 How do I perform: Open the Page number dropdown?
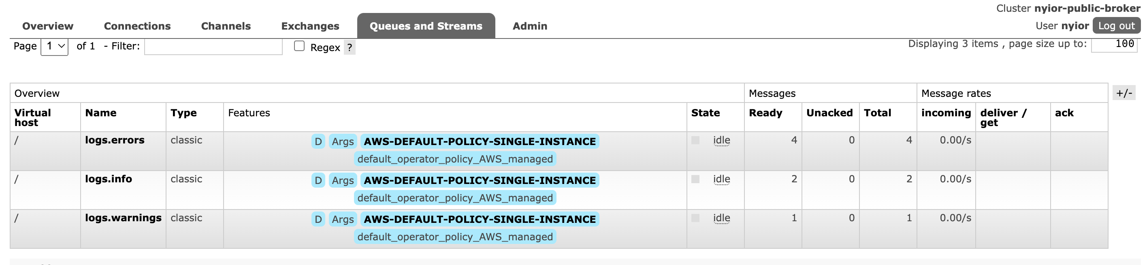[54, 46]
